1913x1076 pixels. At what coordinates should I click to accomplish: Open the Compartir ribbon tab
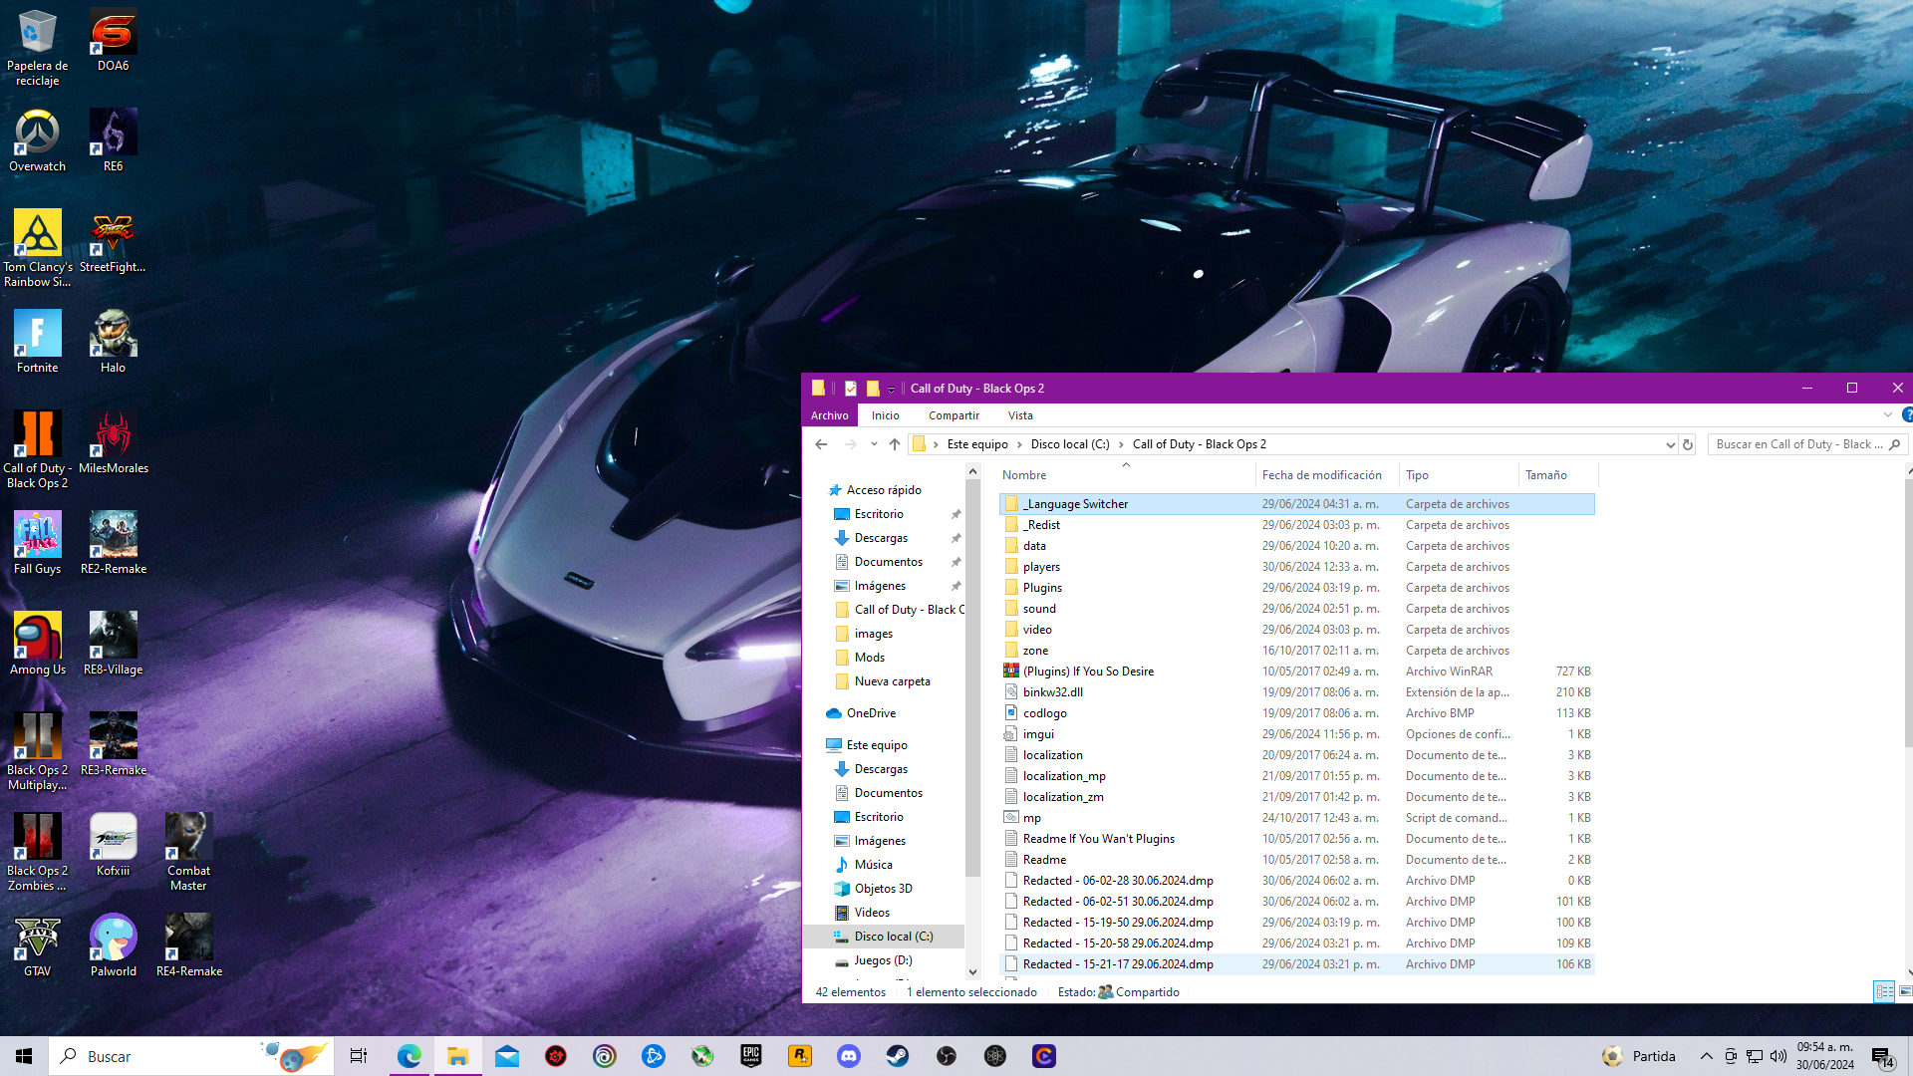[954, 415]
